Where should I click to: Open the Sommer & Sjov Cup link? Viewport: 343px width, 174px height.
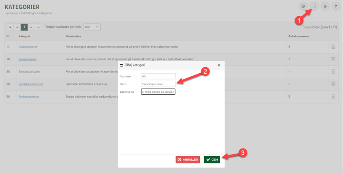tap(30, 84)
